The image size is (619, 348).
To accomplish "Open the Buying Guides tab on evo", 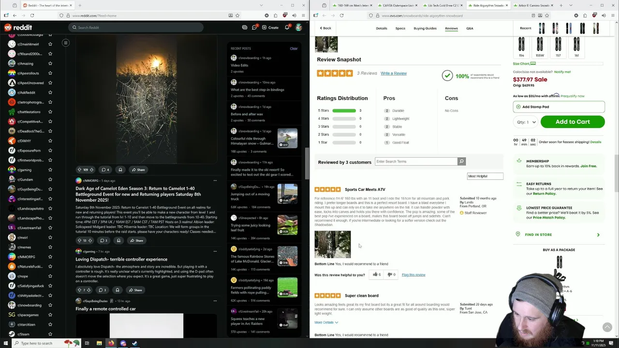I will (425, 28).
